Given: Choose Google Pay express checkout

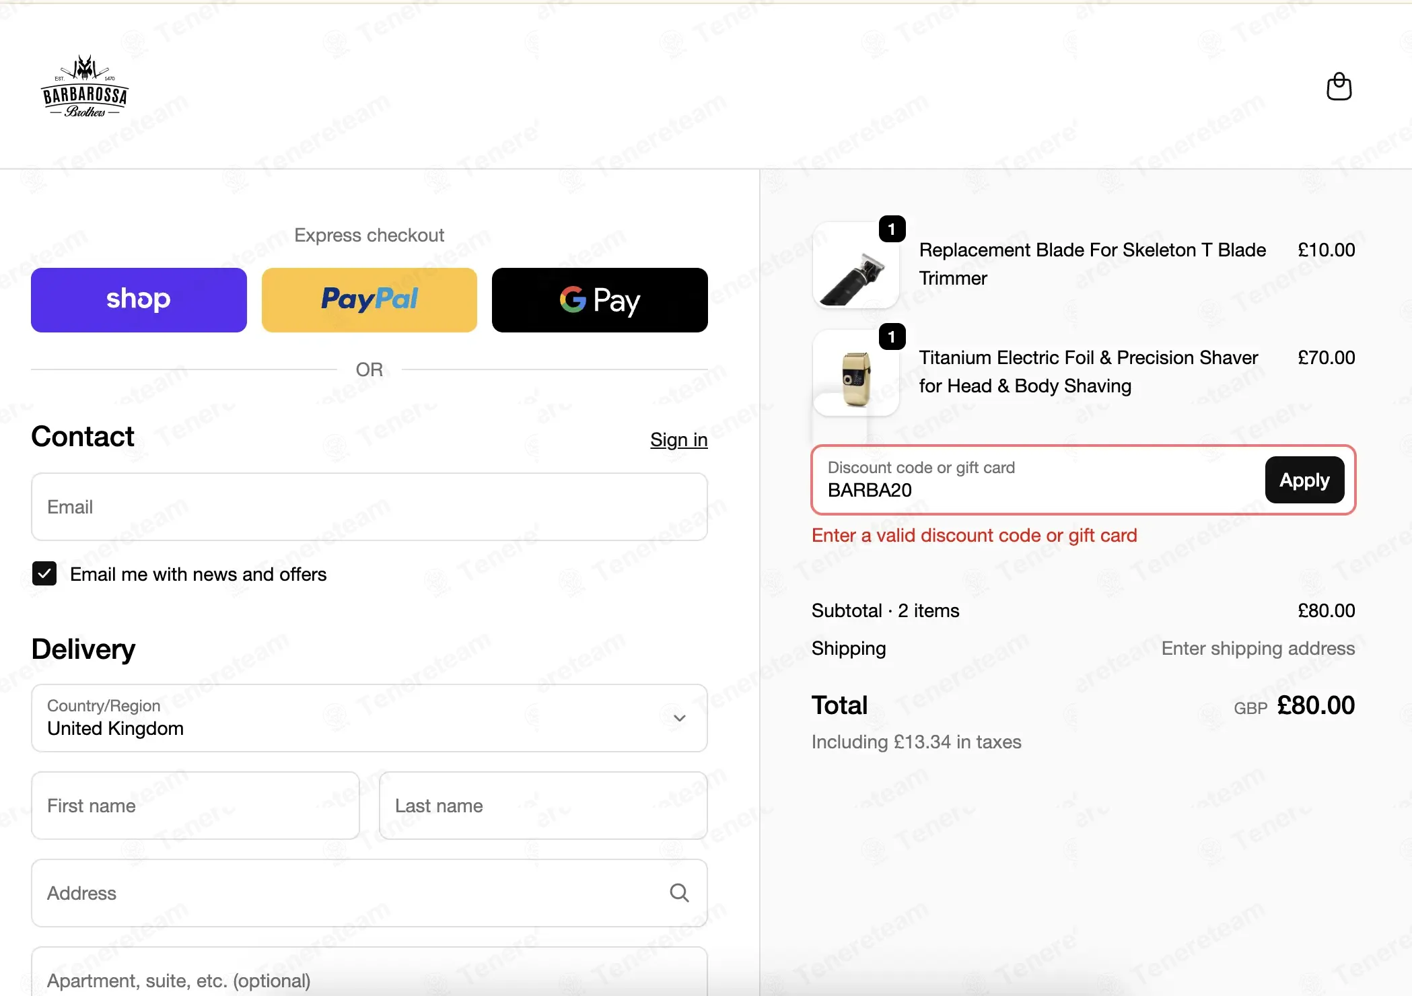Looking at the screenshot, I should pos(600,300).
